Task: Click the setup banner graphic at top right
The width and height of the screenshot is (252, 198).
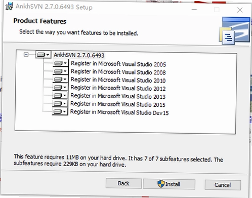Action: (x=234, y=31)
